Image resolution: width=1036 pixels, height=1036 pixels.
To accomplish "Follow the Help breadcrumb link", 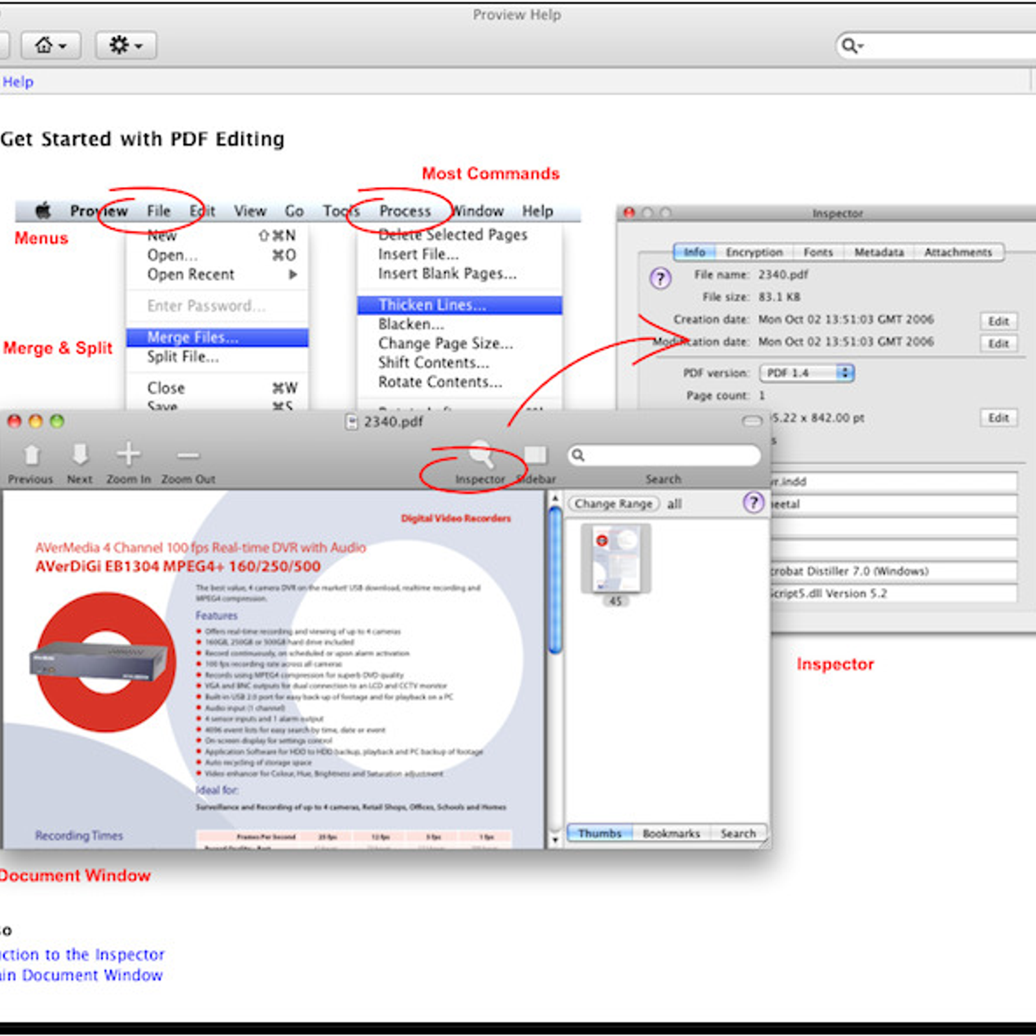I will (x=17, y=82).
